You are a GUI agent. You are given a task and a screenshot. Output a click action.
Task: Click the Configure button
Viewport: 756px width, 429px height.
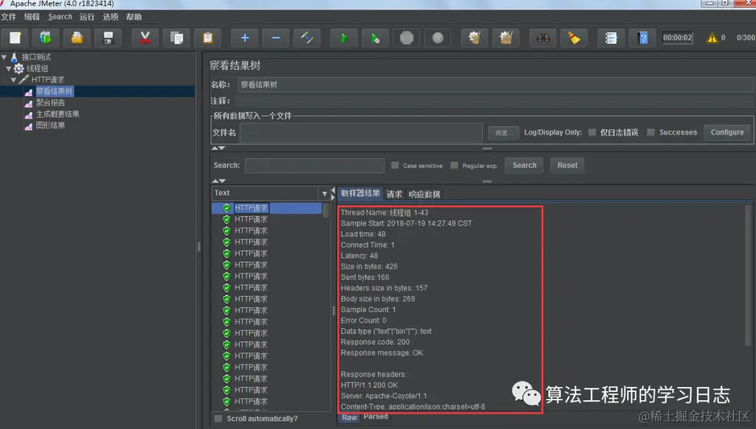coord(727,132)
